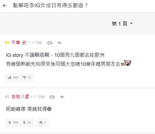Viewport: 155px width, 134px height.
Task: Click the clown emoticon in post #2
Action: click(x=49, y=109)
